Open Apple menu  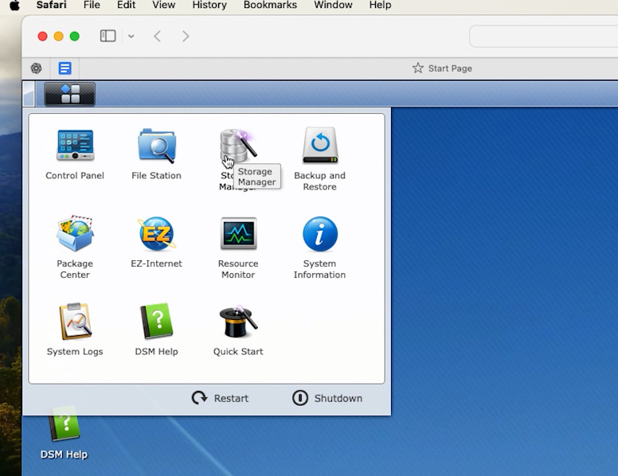point(14,5)
